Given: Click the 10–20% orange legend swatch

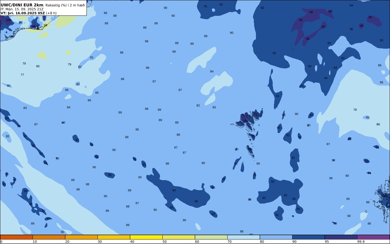Looking at the screenshot, I should [49, 237].
